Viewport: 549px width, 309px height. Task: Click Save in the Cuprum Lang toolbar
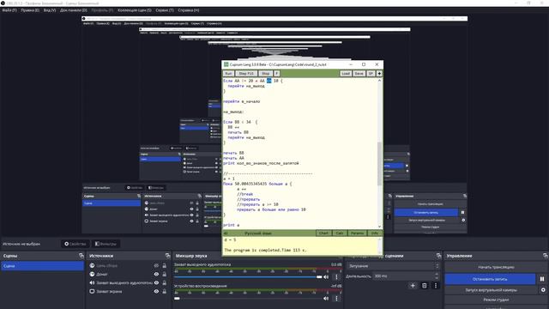pyautogui.click(x=359, y=74)
